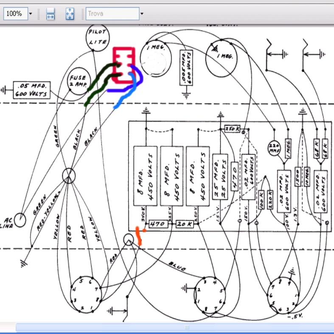Screen dimensions: 334x334
Task: Click the .05 MFD 600 Volts box
Action: click(32, 90)
